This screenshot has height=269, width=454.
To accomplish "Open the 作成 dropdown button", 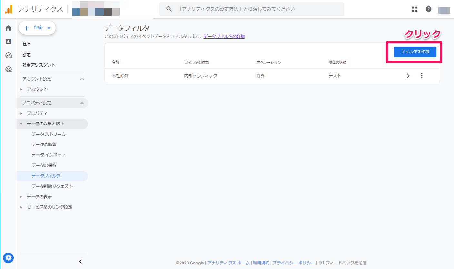I will [x=37, y=28].
